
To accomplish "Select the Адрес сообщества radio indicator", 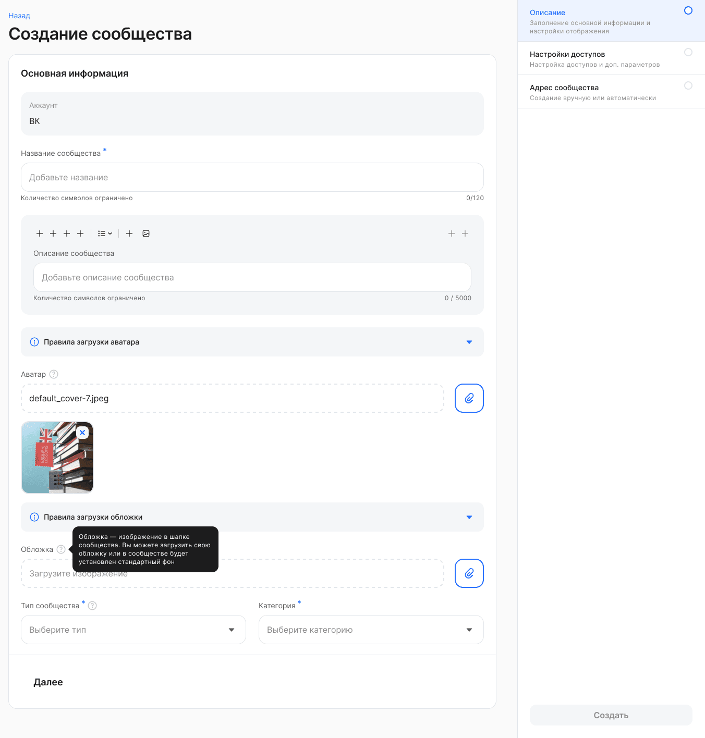I will (x=688, y=85).
